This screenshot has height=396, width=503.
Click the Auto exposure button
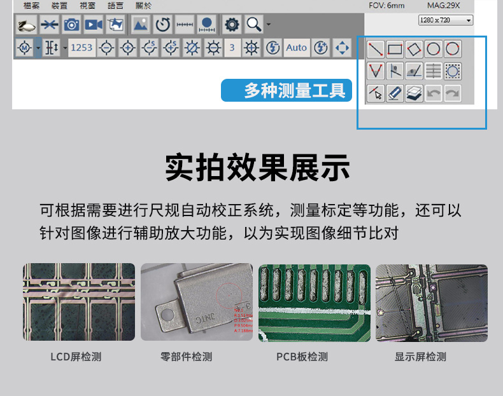297,48
